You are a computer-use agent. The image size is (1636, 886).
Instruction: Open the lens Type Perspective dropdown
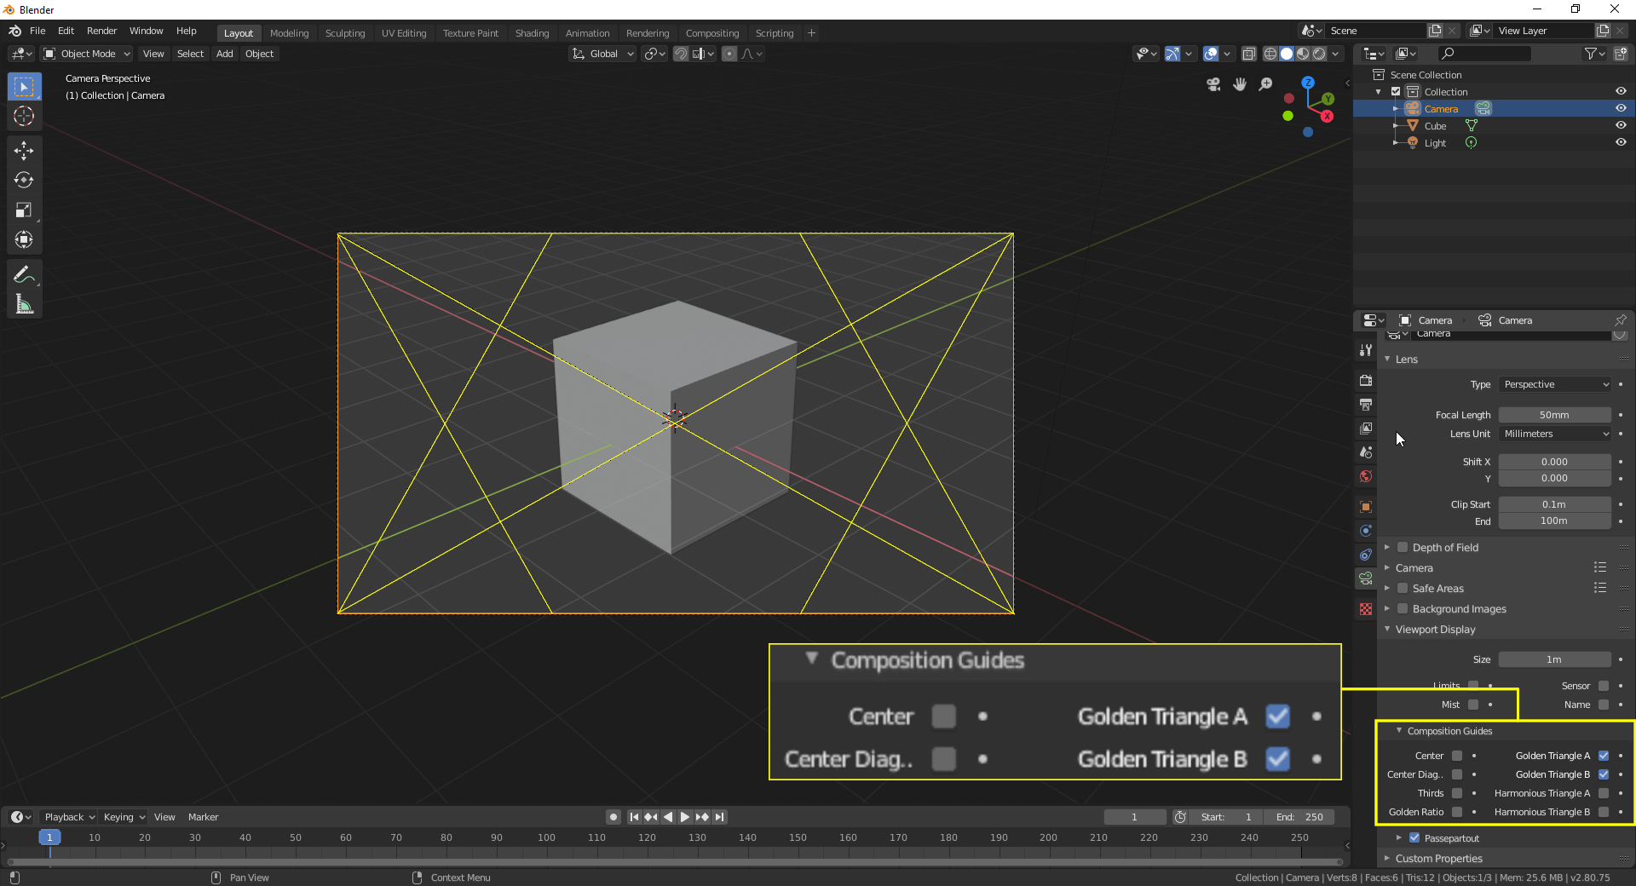point(1555,384)
